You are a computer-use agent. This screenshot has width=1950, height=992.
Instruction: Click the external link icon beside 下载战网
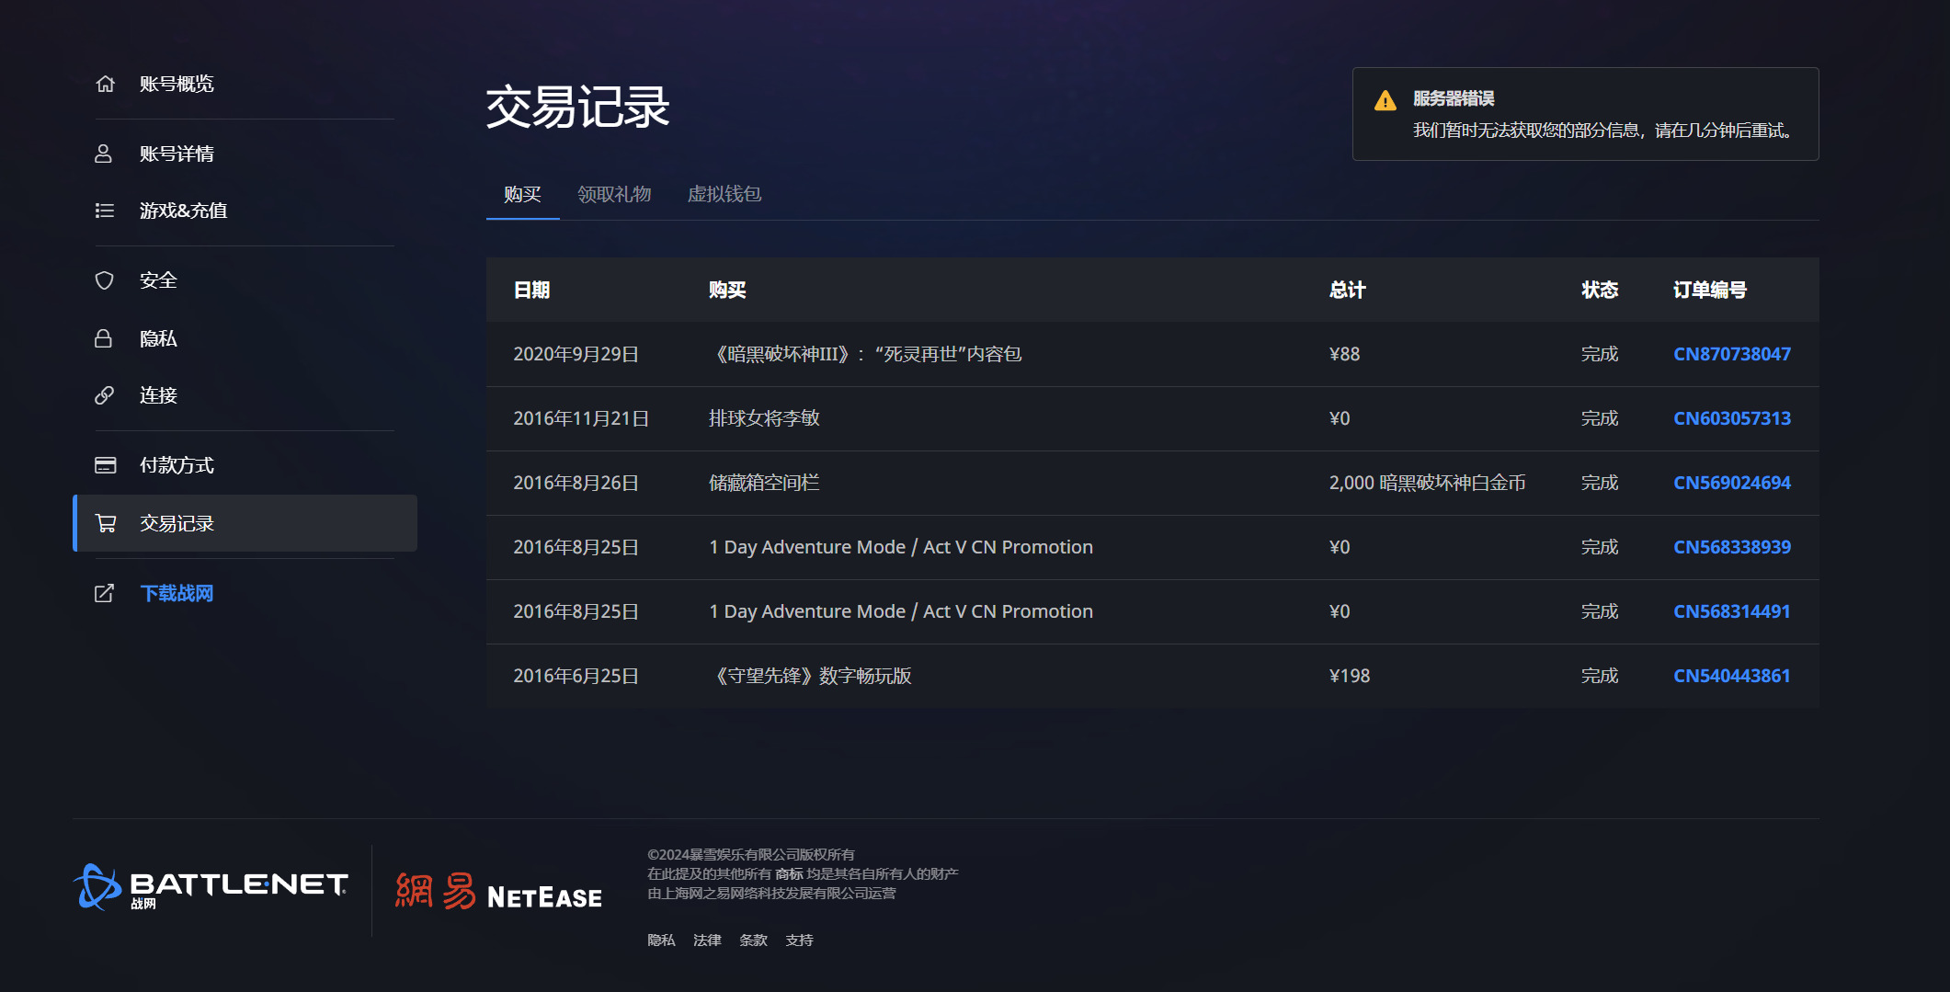(105, 593)
